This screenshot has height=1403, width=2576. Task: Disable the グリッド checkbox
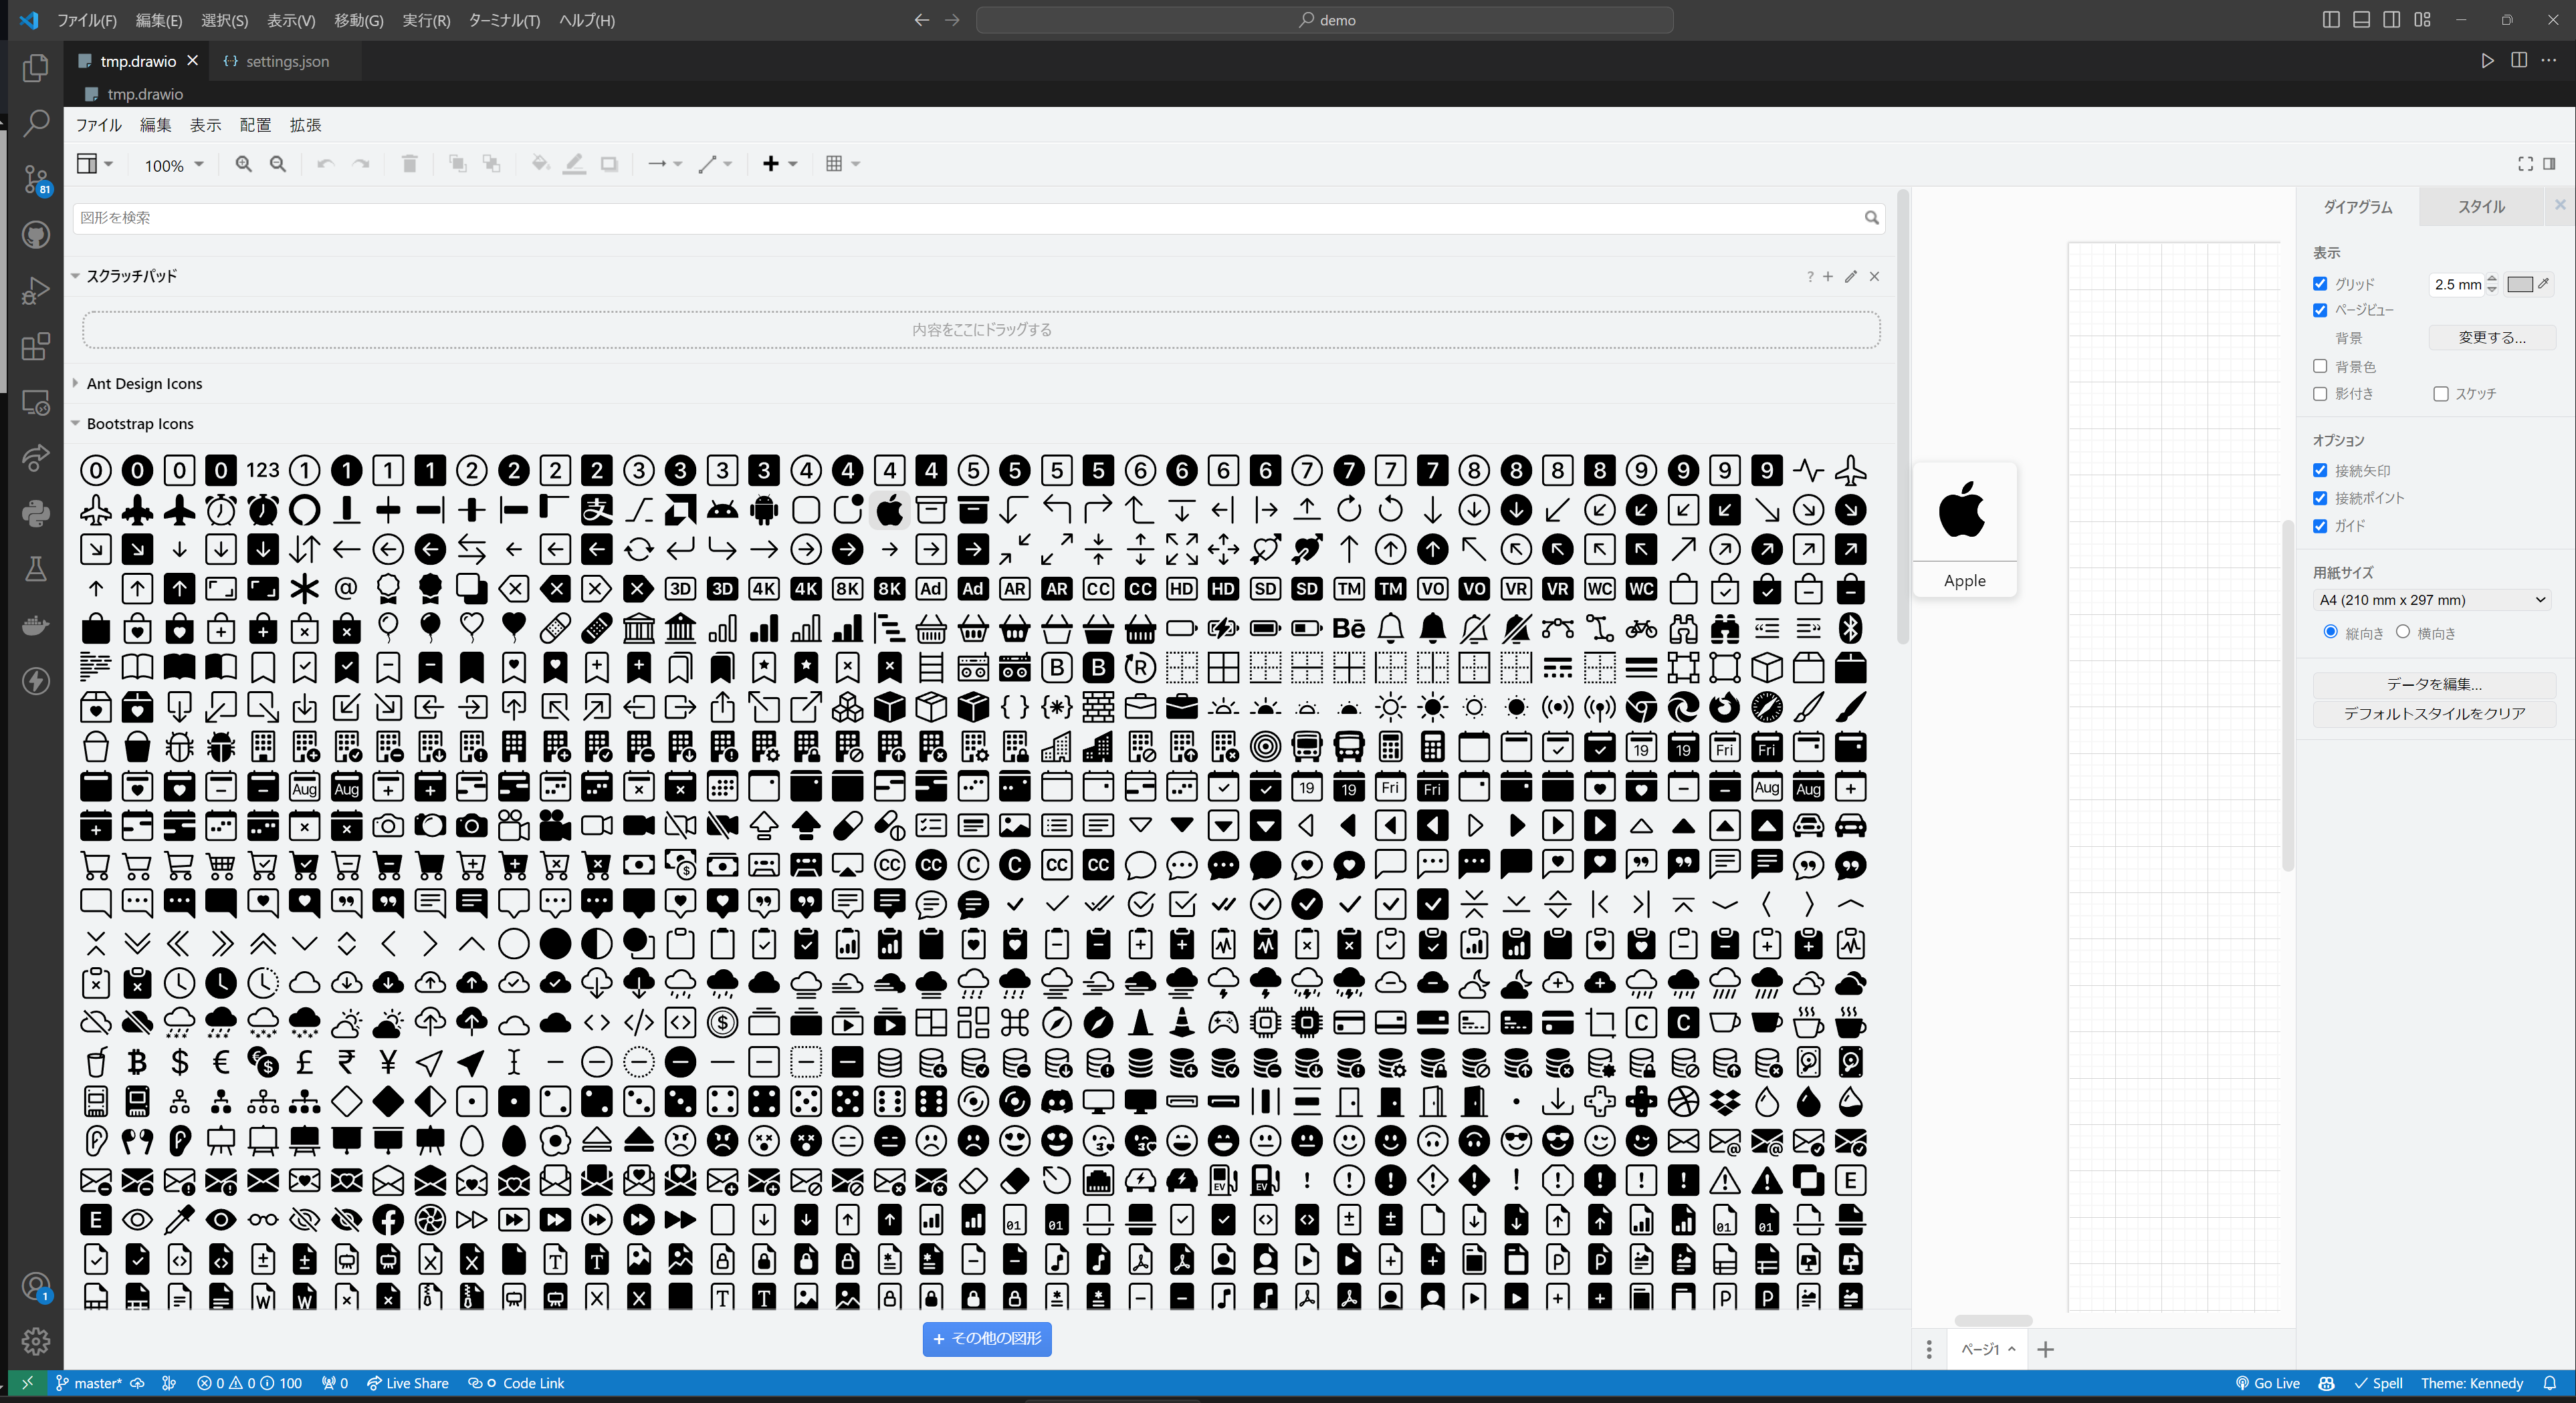click(x=2320, y=284)
